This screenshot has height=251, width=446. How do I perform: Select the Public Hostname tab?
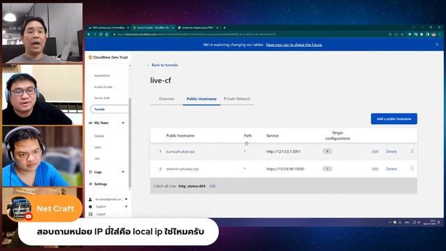[x=201, y=99]
